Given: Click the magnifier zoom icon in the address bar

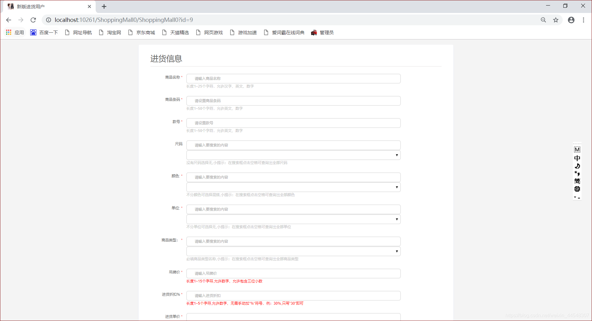Looking at the screenshot, I should tap(543, 20).
